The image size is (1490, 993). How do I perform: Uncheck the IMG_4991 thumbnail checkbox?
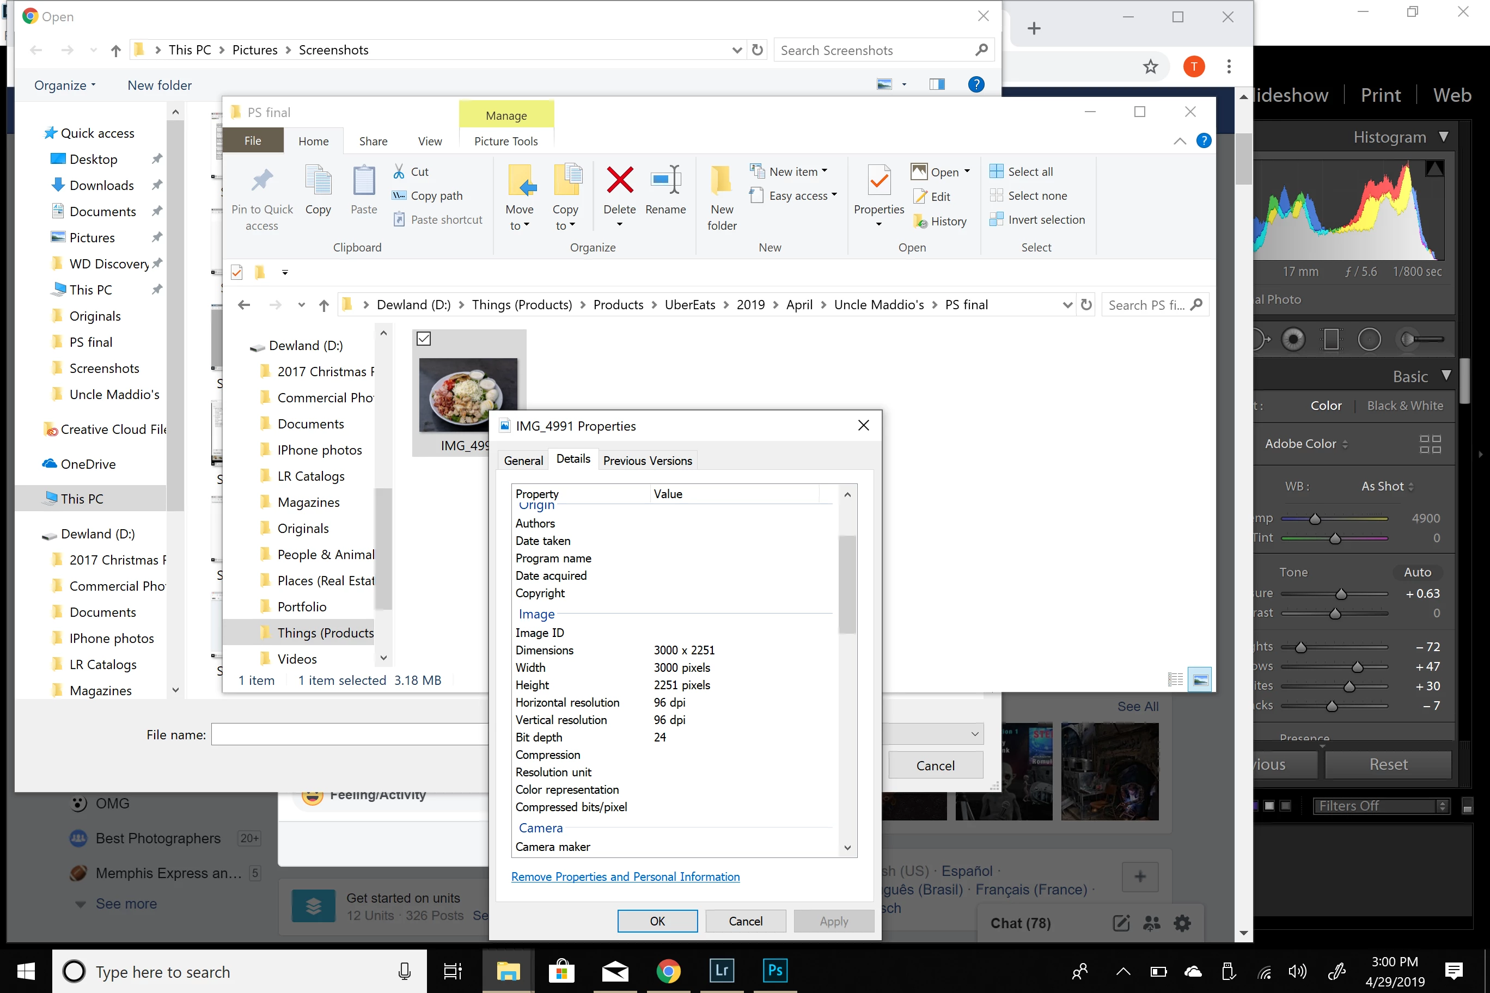coord(424,339)
